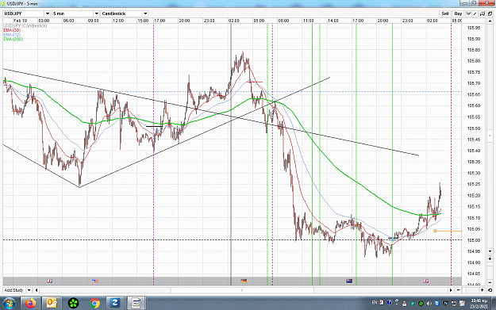Image resolution: width=496 pixels, height=310 pixels.
Task: Click the green shield tray icon
Action: coord(413,304)
